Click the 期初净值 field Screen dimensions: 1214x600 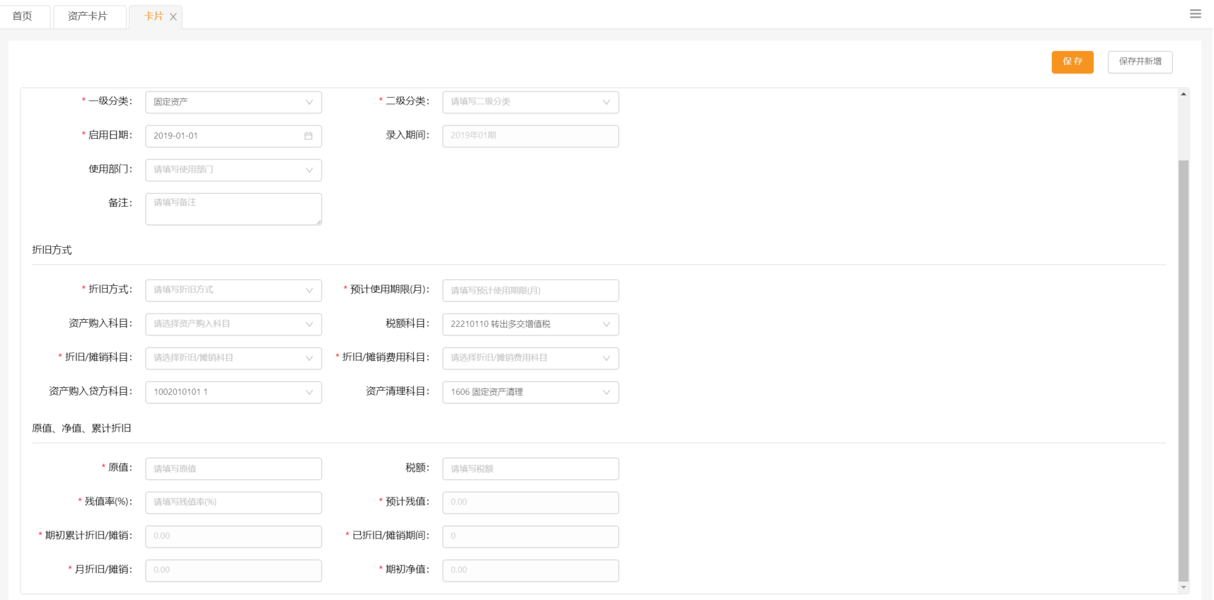[x=531, y=570]
